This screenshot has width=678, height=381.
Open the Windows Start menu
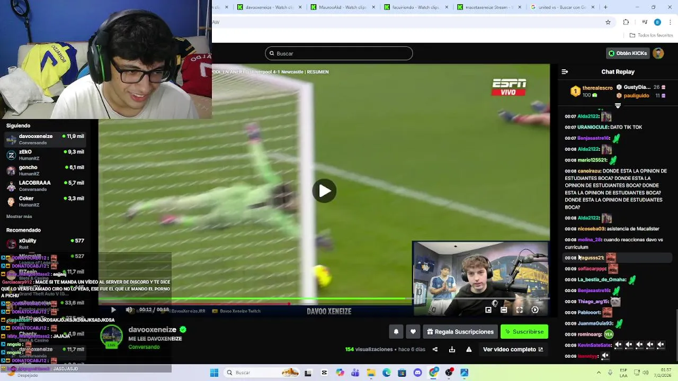(214, 373)
